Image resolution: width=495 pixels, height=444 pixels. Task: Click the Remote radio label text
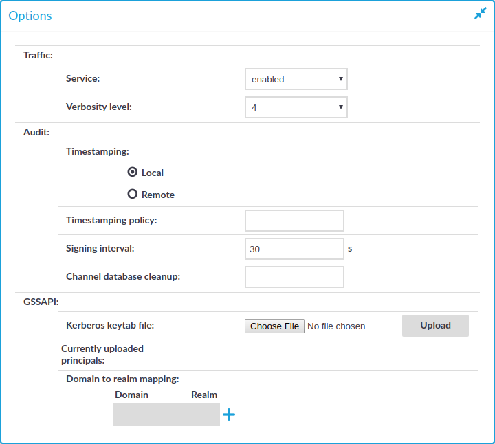pyautogui.click(x=158, y=195)
